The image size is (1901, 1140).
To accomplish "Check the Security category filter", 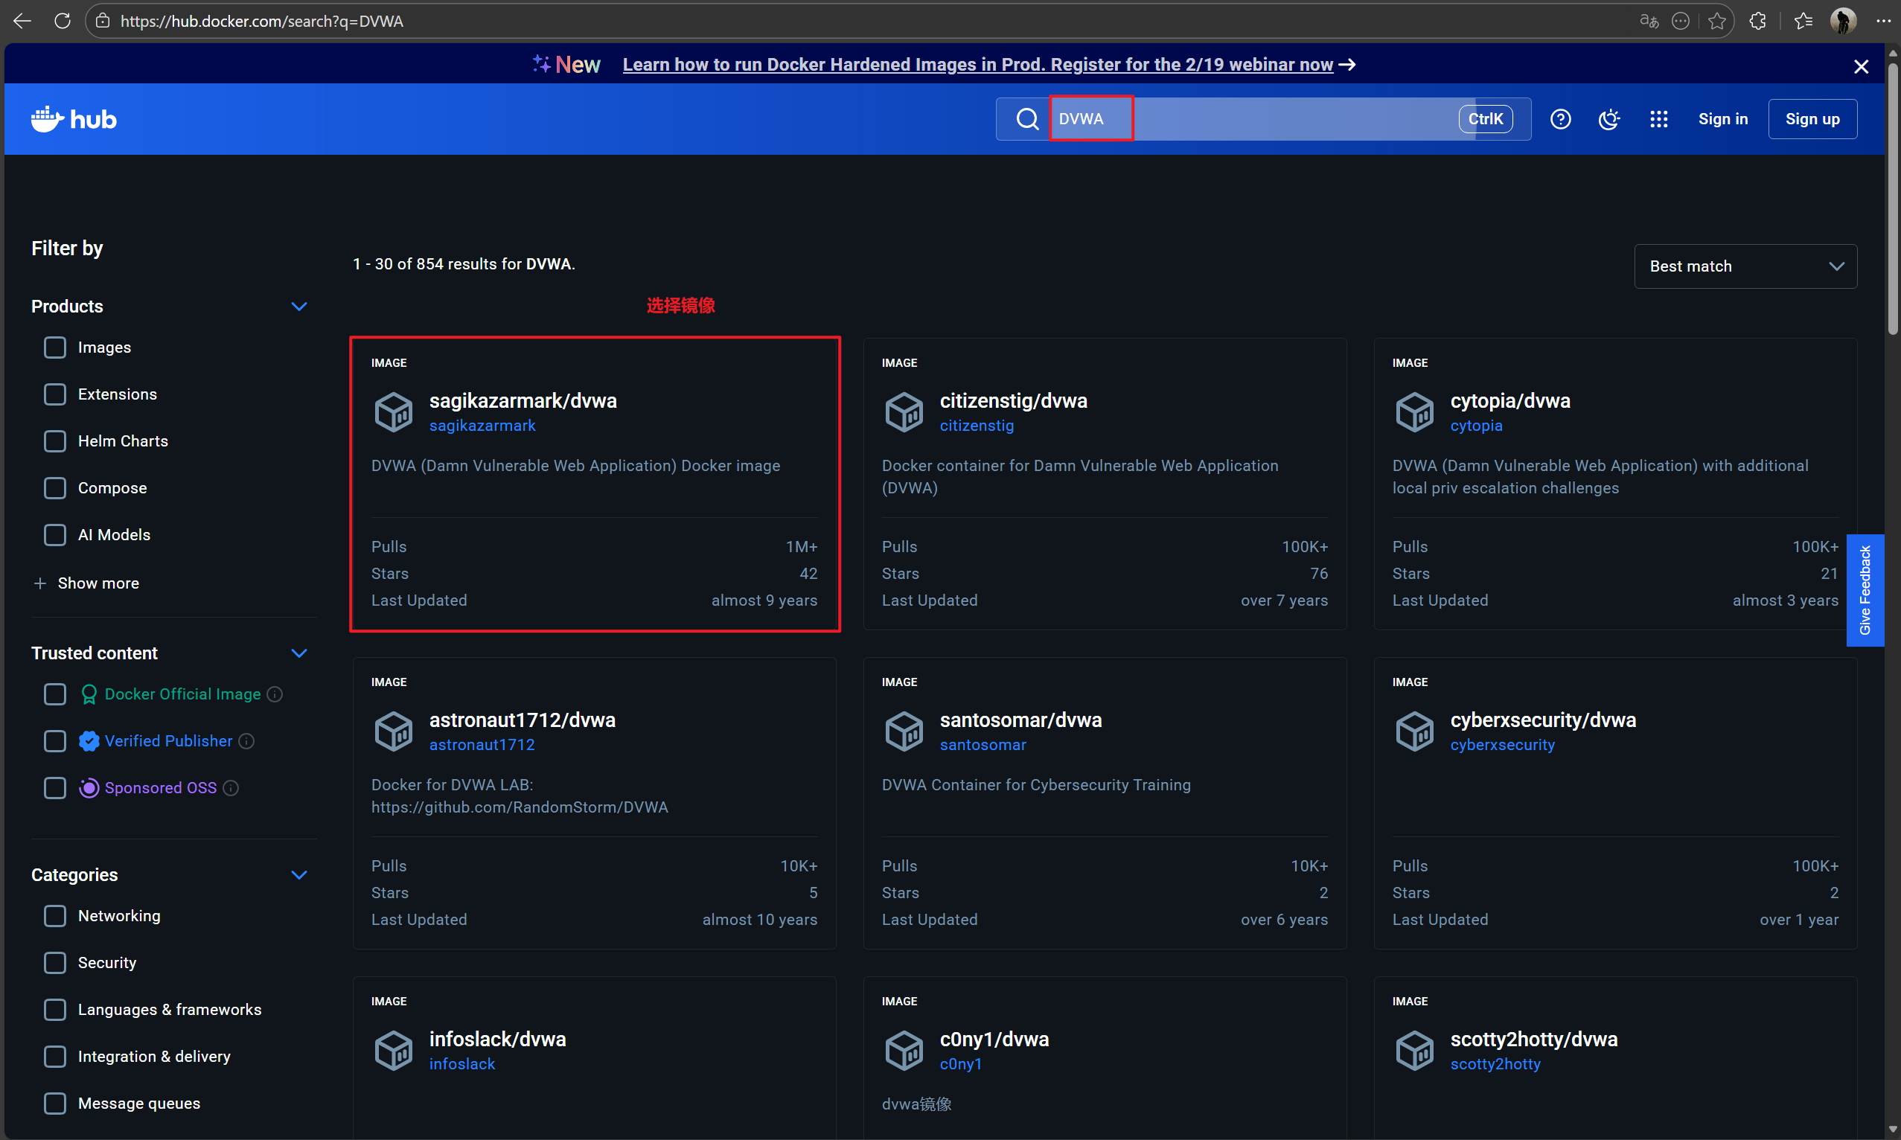I will point(54,963).
